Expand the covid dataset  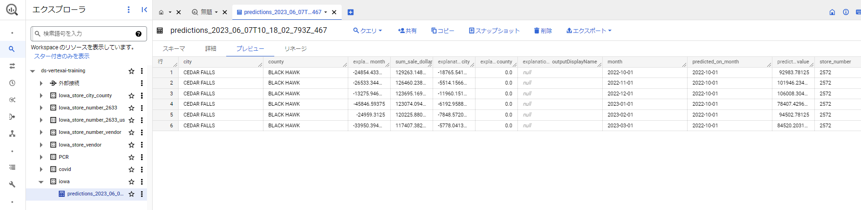[41, 169]
